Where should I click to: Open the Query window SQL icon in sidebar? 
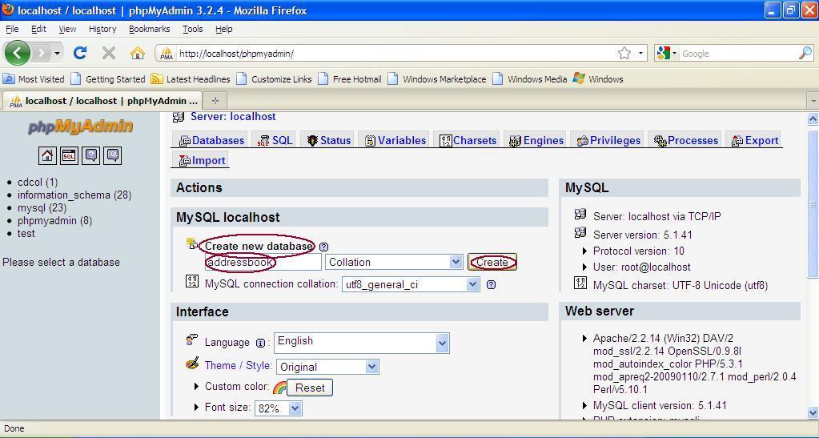coord(69,155)
